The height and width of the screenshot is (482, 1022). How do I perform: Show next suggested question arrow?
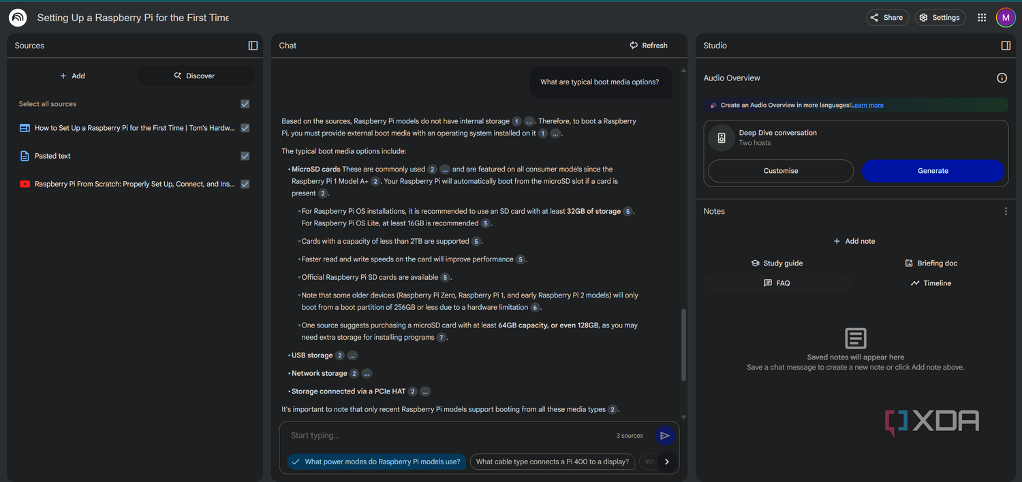pyautogui.click(x=667, y=462)
